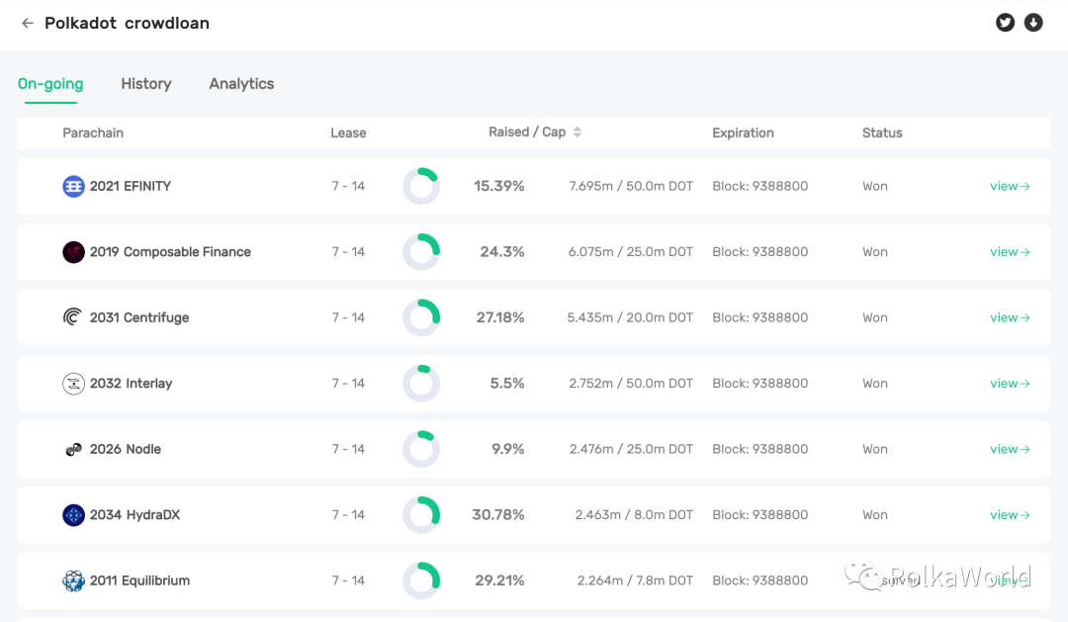Click the Interlay logo icon

(x=73, y=384)
